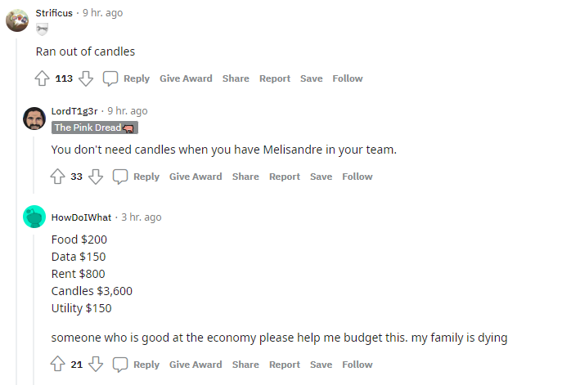Image resolution: width=562 pixels, height=385 pixels.
Task: Give Award to LordT1g3r's comment
Action: click(x=196, y=177)
